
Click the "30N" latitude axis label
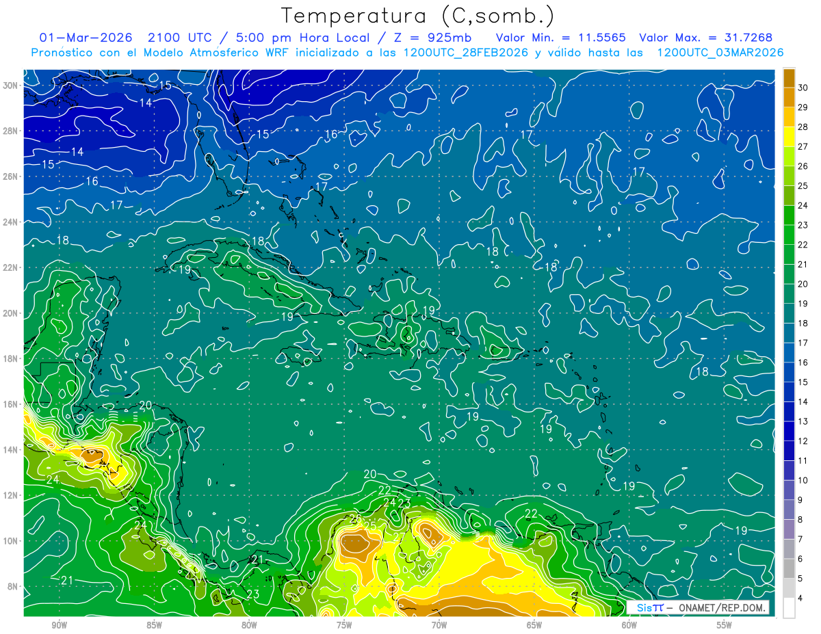[x=11, y=85]
